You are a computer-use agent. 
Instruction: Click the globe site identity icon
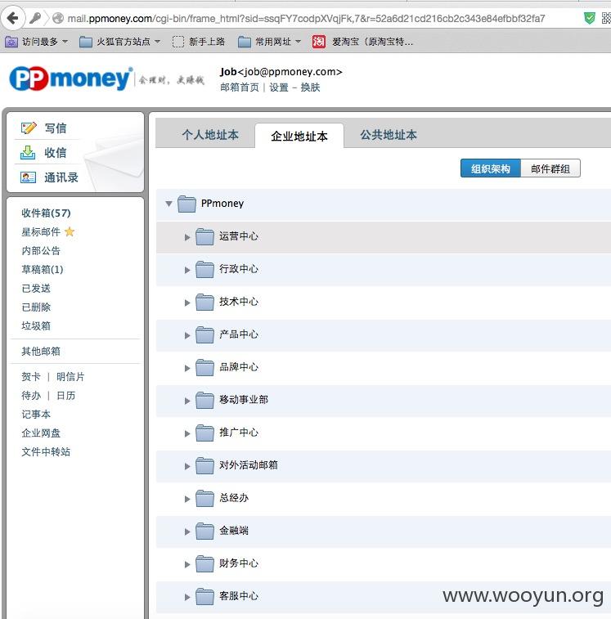(58, 18)
